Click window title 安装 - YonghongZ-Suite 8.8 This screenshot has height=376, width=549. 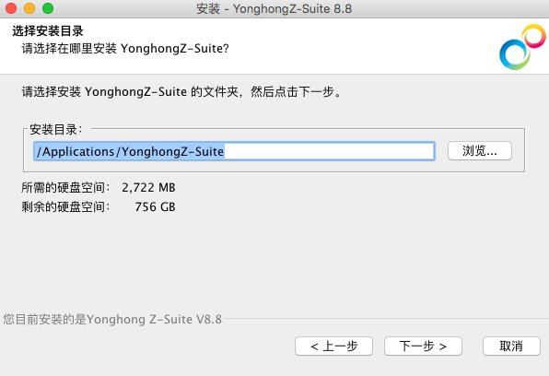point(274,8)
